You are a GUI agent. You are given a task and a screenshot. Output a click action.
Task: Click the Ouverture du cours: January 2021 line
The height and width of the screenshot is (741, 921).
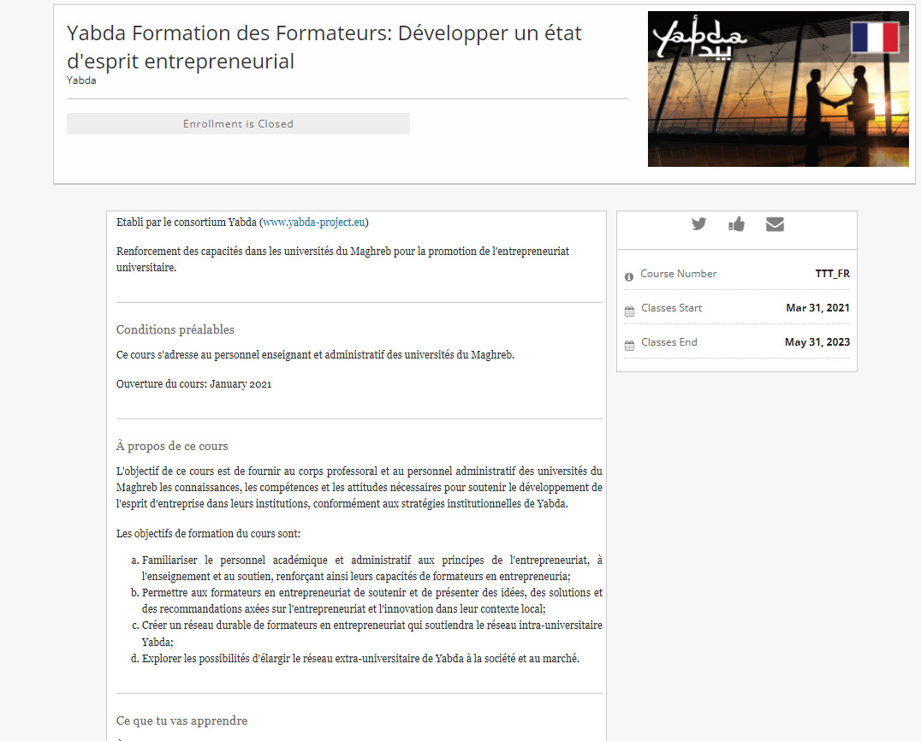193,384
